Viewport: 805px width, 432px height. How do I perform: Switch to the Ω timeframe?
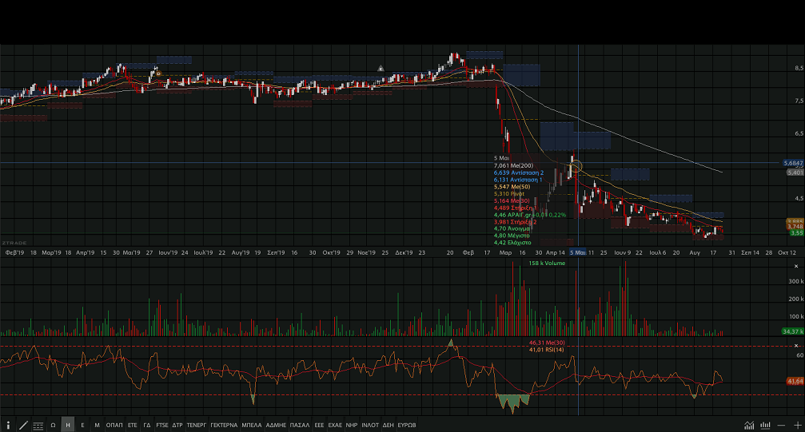click(x=53, y=426)
